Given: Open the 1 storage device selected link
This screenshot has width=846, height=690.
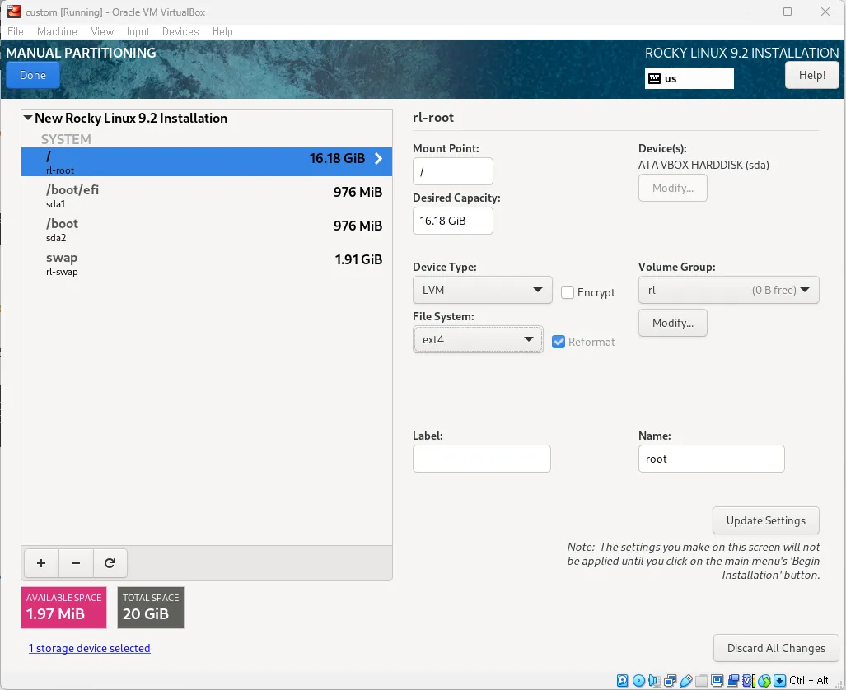Looking at the screenshot, I should point(89,648).
